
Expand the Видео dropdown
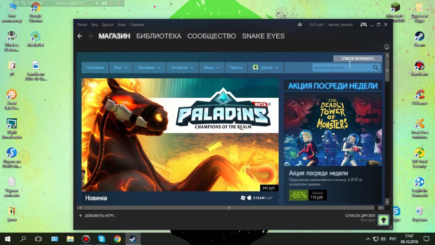pyautogui.click(x=212, y=68)
